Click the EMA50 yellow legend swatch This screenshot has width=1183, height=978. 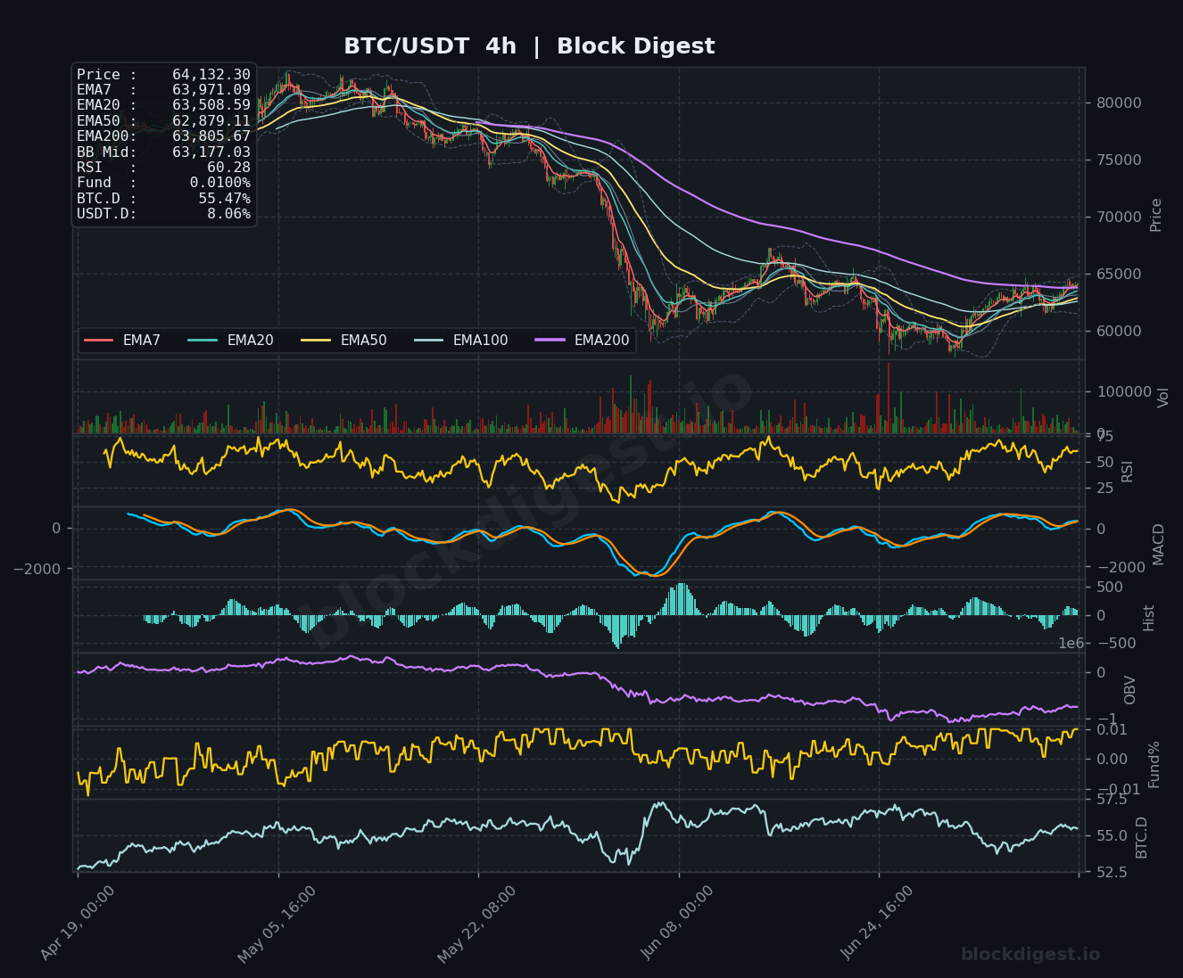(317, 341)
